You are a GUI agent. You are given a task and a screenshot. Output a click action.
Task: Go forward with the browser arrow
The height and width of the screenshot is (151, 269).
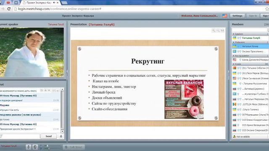pos(3,9)
